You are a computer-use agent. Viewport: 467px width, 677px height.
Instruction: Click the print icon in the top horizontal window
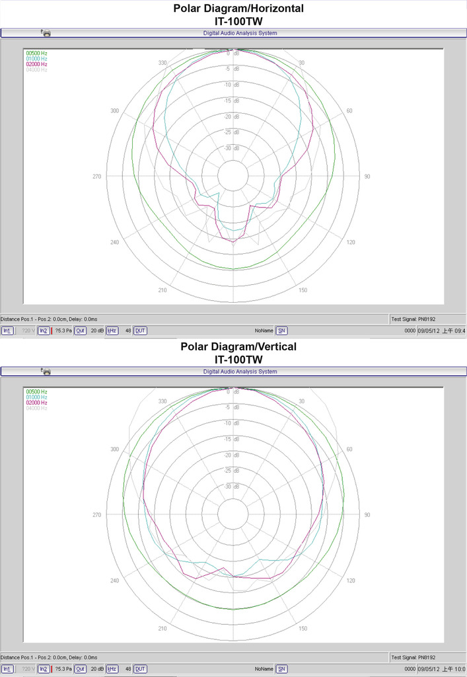[46, 32]
